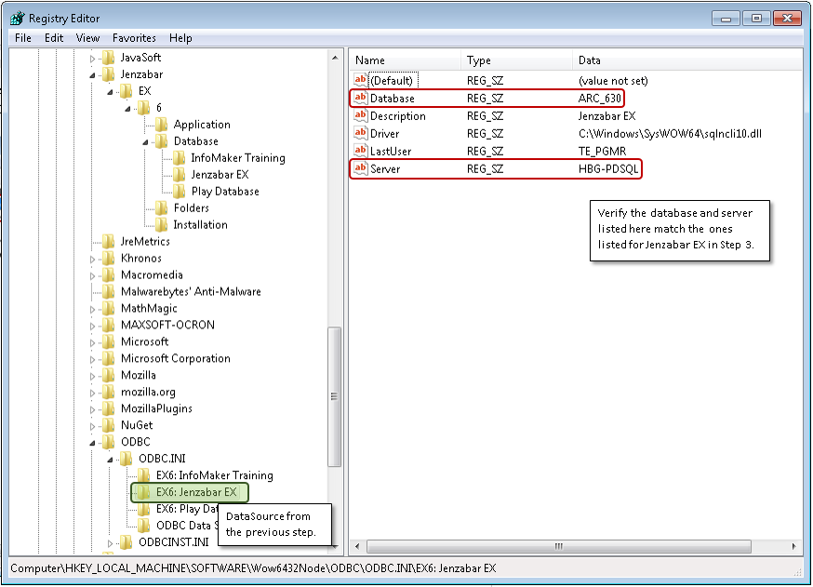The image size is (813, 587).
Task: Expand the Microsoft registry key
Action: (92, 341)
